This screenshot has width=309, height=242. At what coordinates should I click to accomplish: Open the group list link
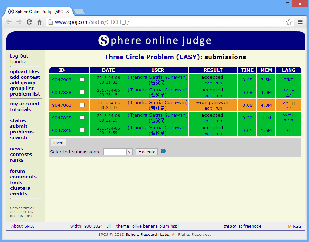pos(22,88)
